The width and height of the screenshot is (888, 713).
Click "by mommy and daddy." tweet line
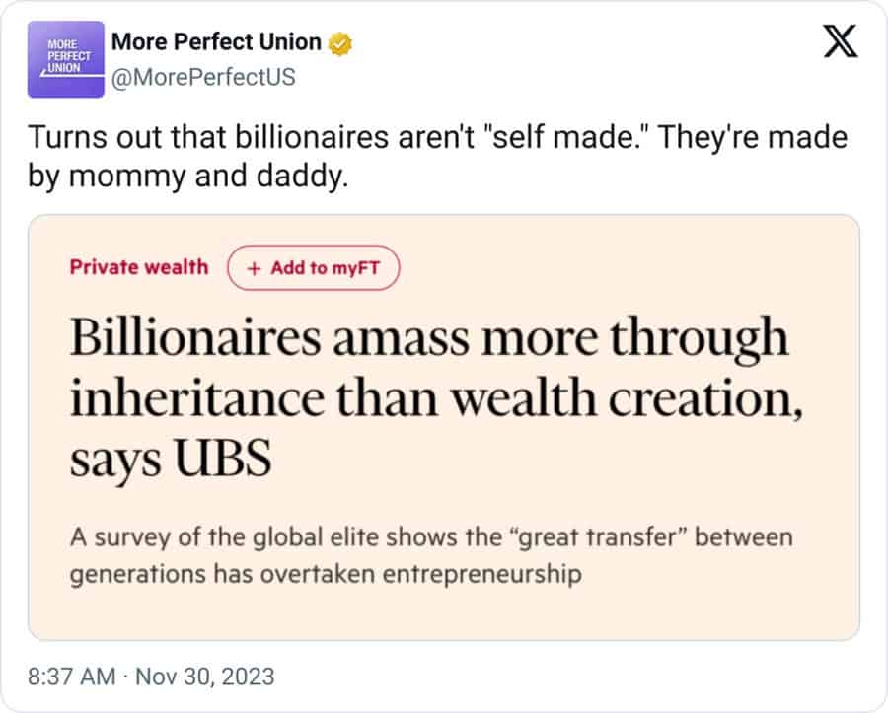(x=187, y=178)
